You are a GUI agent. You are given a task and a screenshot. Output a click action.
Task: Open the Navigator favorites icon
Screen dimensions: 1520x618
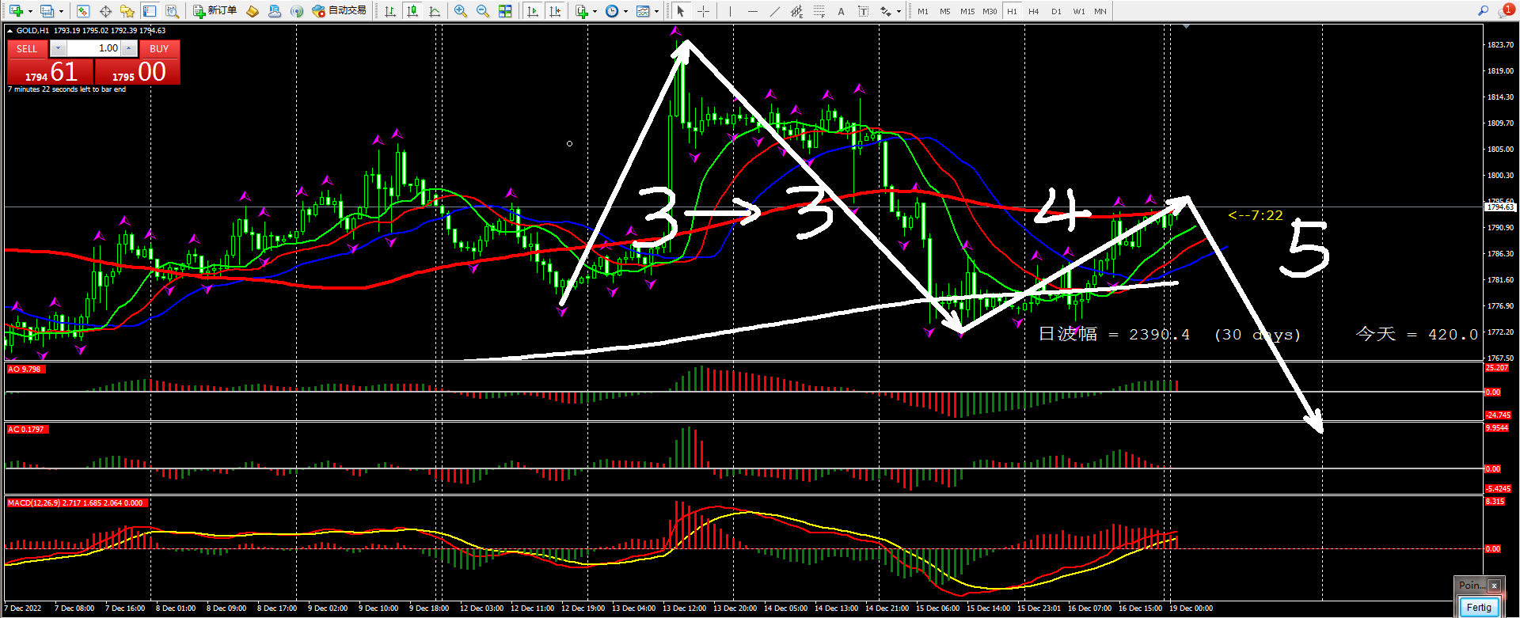127,11
